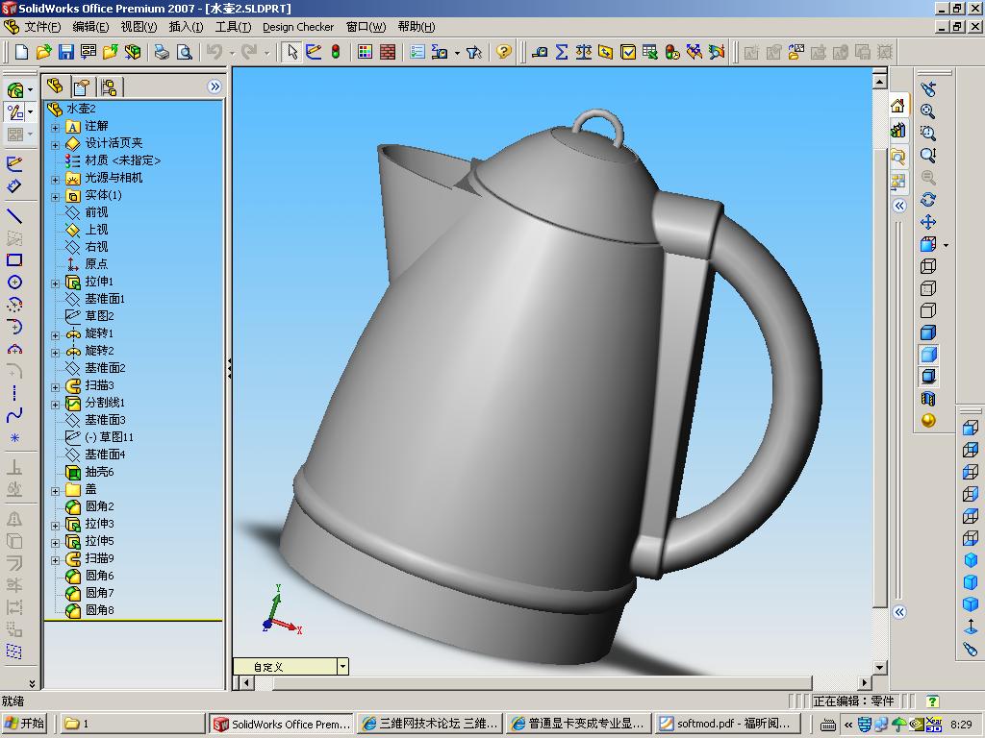Select the (-) 草图11 sketch
Screen dimensions: 985x738
tap(109, 437)
